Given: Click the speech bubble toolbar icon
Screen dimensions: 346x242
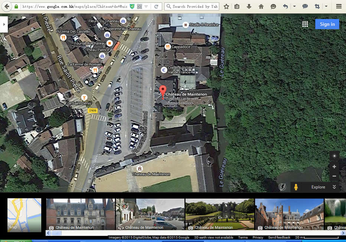Looking at the screenshot, I should pyautogui.click(x=305, y=6).
